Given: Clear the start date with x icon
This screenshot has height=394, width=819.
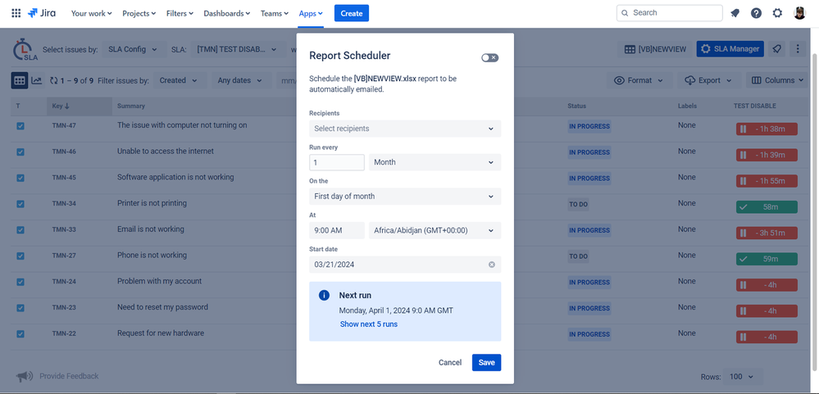Looking at the screenshot, I should pyautogui.click(x=492, y=265).
